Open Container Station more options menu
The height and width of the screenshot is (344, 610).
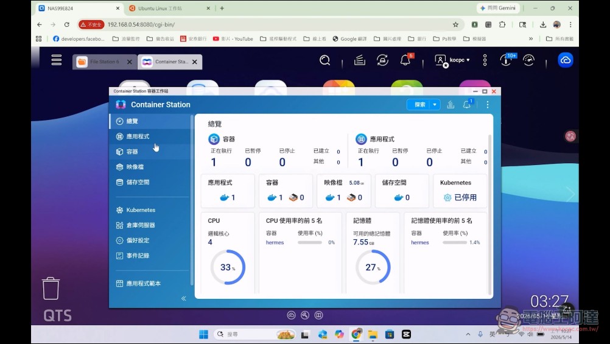coord(487,104)
